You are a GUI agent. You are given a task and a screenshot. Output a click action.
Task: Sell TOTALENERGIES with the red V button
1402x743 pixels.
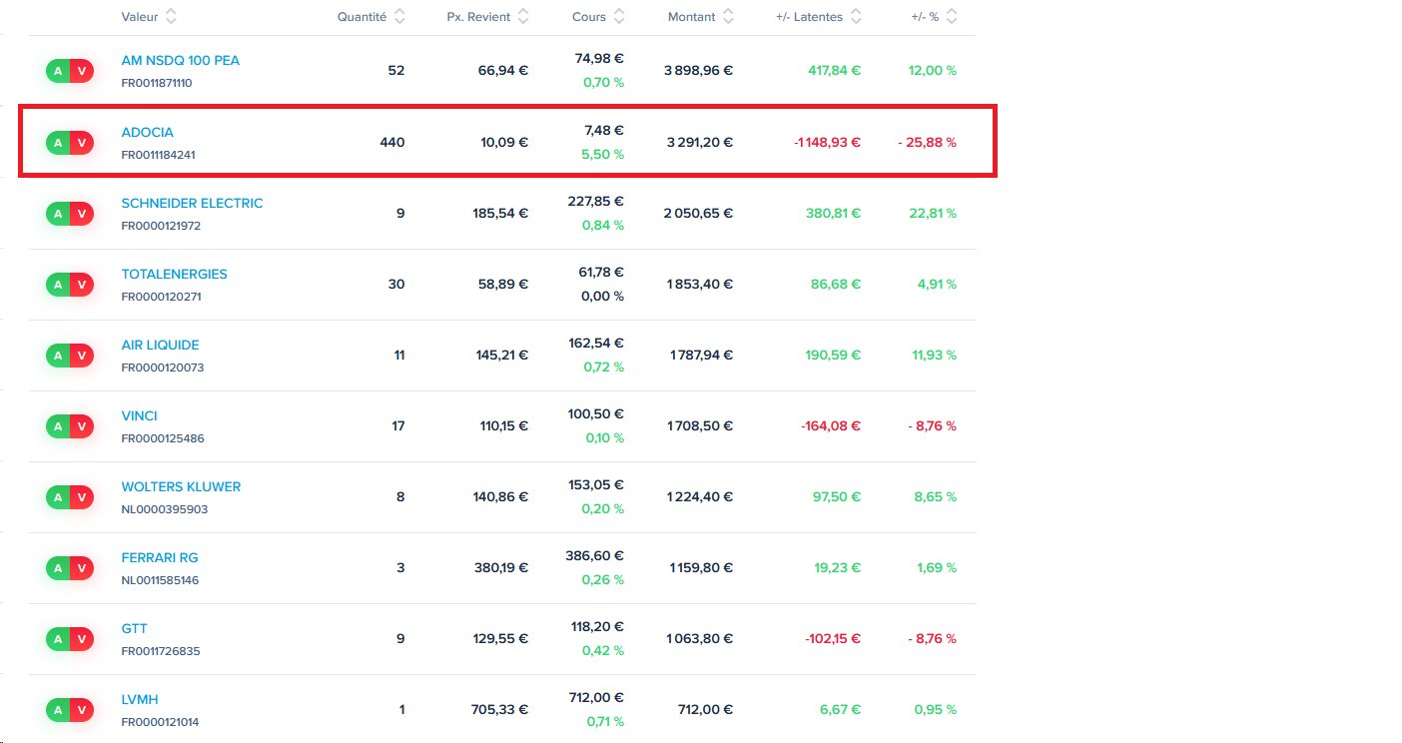82,285
